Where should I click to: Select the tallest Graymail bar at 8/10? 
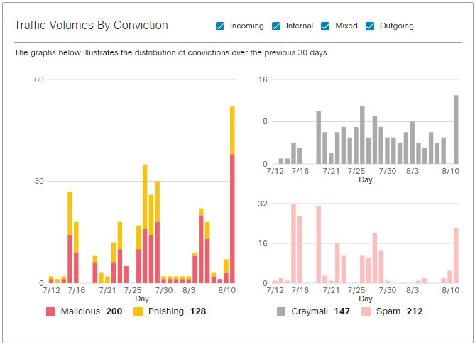pos(456,130)
